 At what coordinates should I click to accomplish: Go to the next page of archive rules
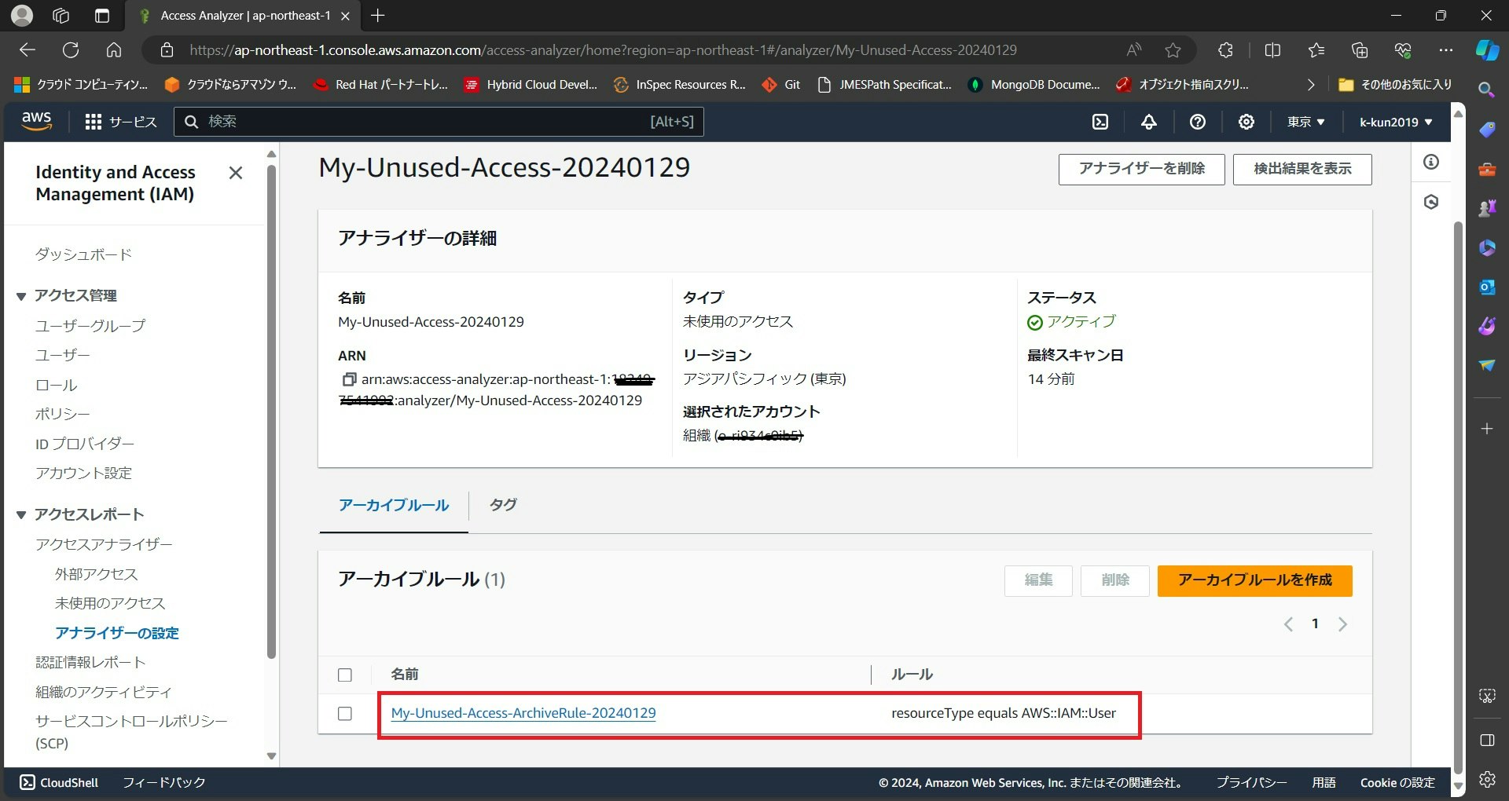1342,624
